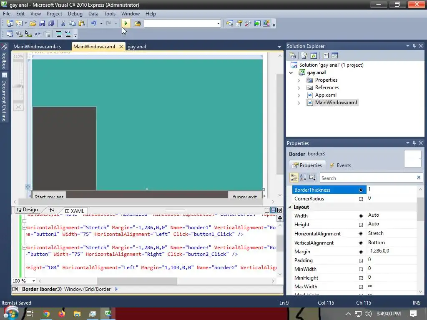Click the Copy icon in the toolbar
The width and height of the screenshot is (427, 320).
click(x=72, y=23)
